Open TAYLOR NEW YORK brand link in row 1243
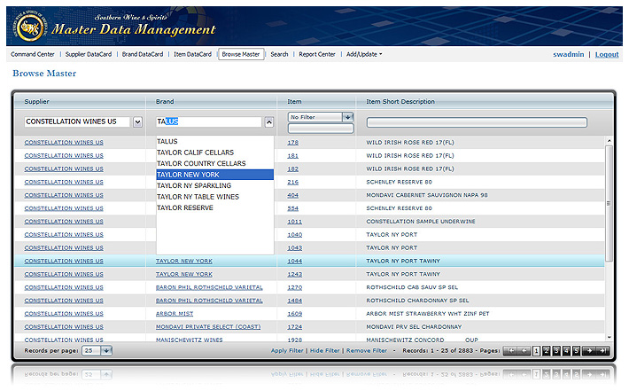This screenshot has height=391, width=629. point(184,275)
